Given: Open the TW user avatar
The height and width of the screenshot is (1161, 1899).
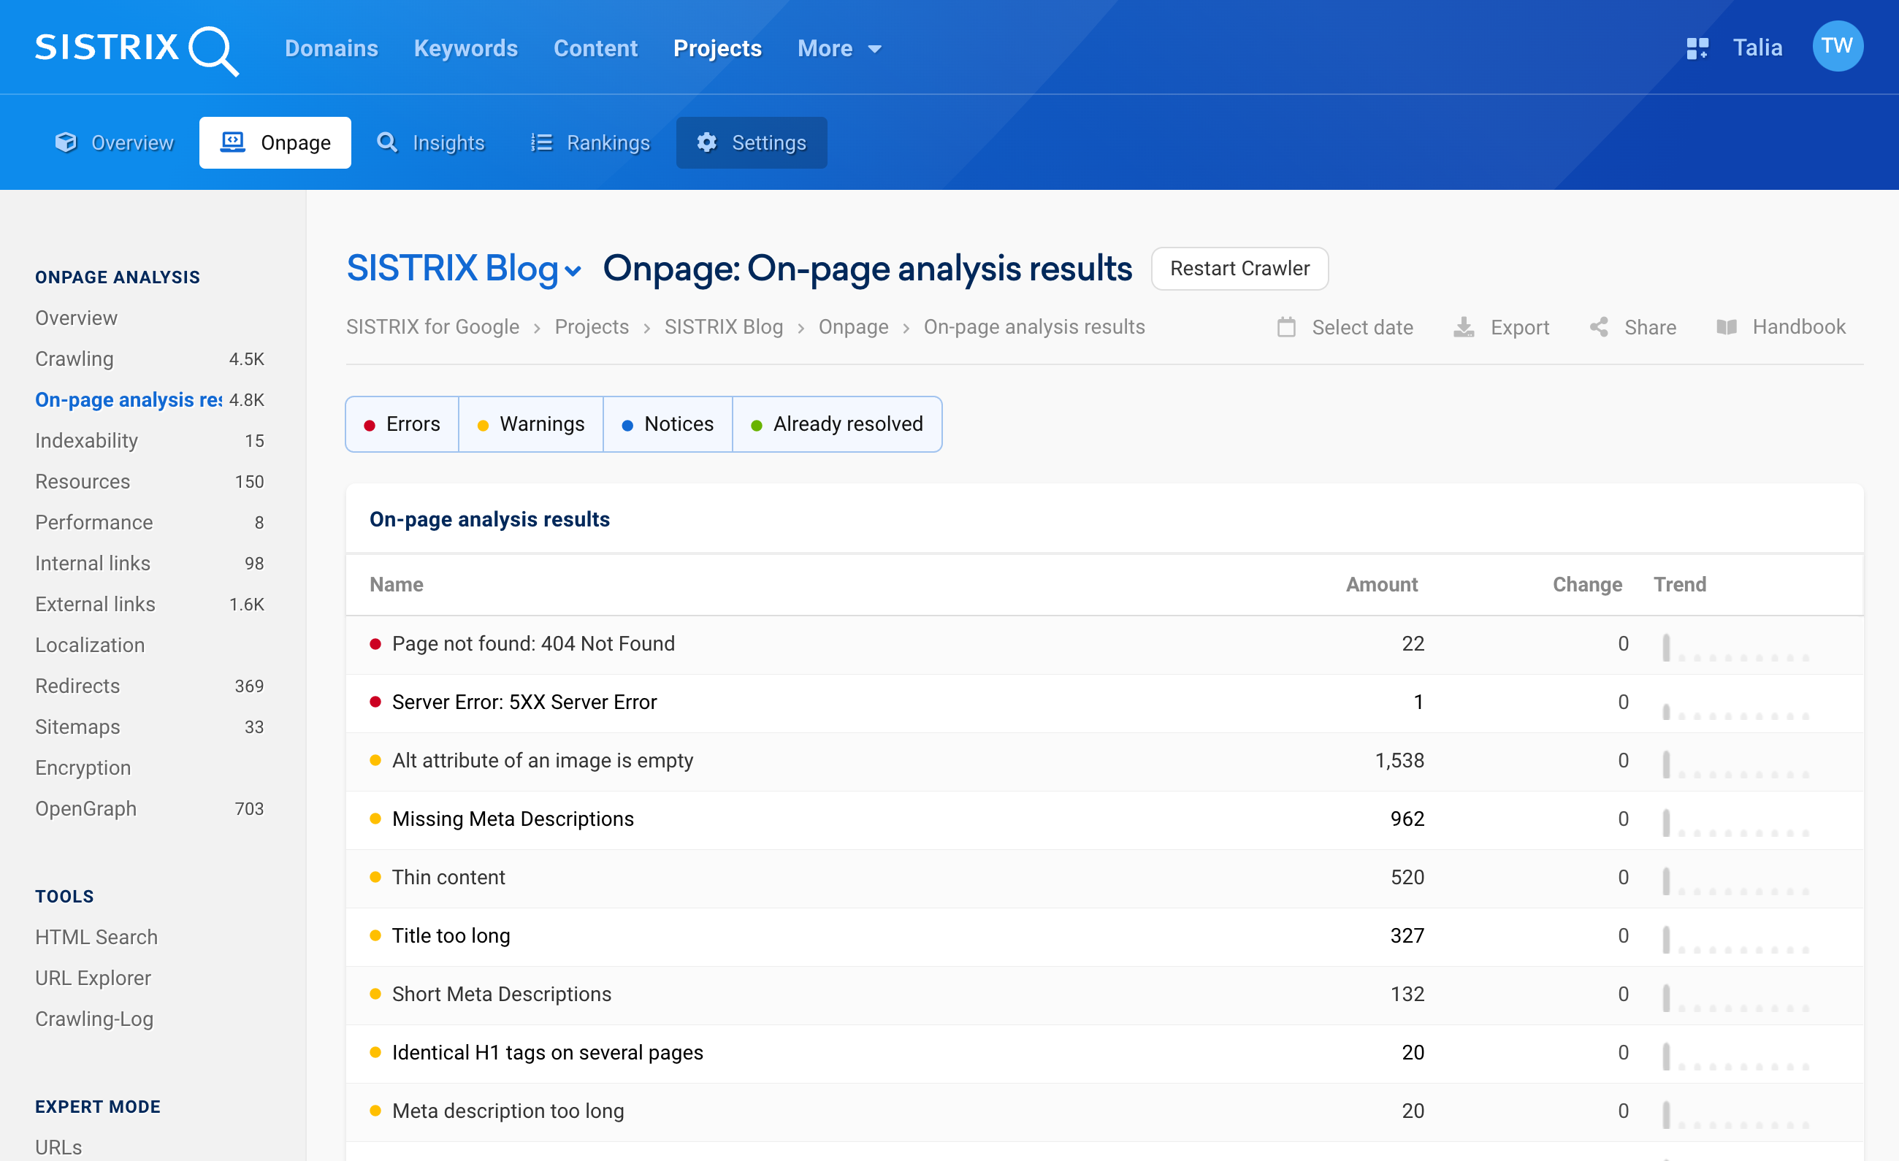Looking at the screenshot, I should click(1838, 46).
